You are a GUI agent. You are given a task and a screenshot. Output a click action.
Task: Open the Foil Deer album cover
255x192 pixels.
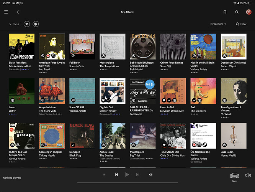82,46
